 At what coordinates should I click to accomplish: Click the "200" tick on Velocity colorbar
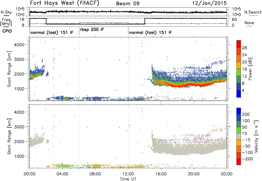pyautogui.click(x=246, y=114)
